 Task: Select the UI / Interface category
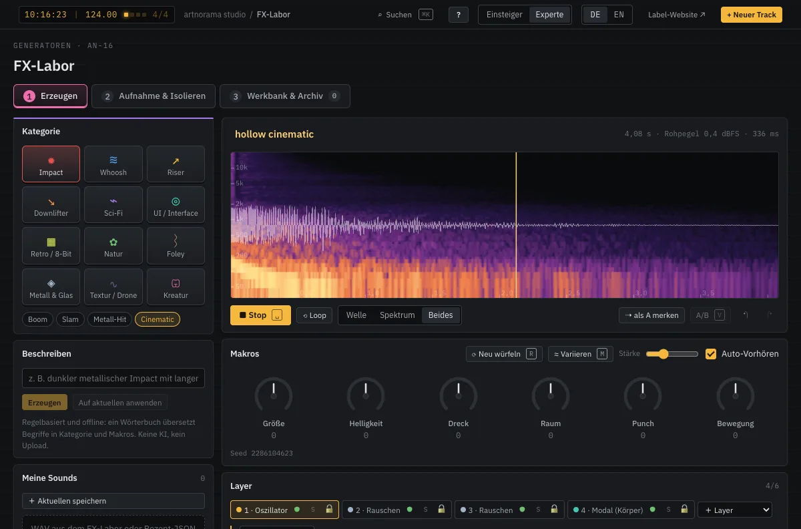(x=176, y=205)
